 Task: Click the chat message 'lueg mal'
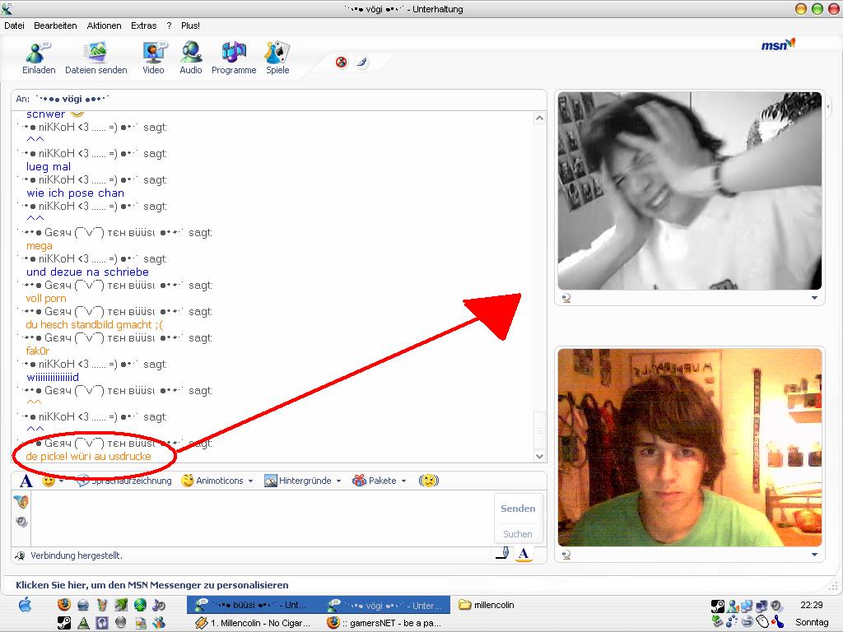pos(49,166)
